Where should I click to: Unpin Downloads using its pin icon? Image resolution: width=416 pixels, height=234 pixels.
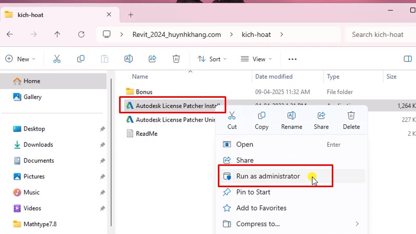click(x=102, y=145)
